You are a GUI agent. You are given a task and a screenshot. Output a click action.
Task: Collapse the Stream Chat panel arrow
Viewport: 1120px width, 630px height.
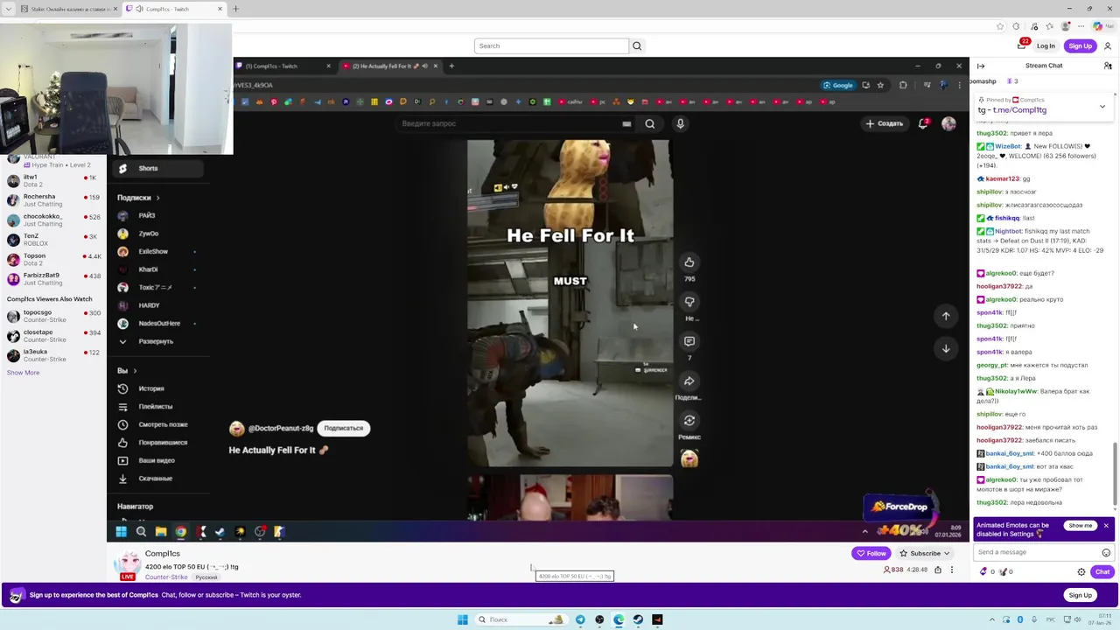pyautogui.click(x=981, y=66)
